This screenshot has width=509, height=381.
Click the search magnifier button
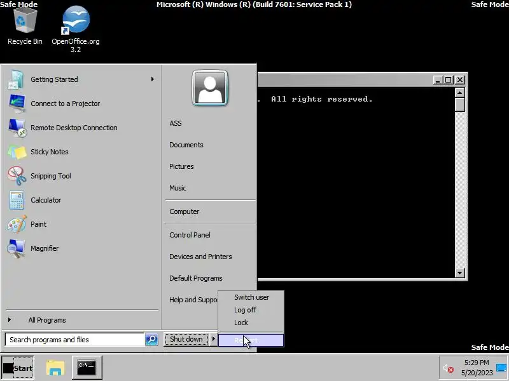click(151, 339)
